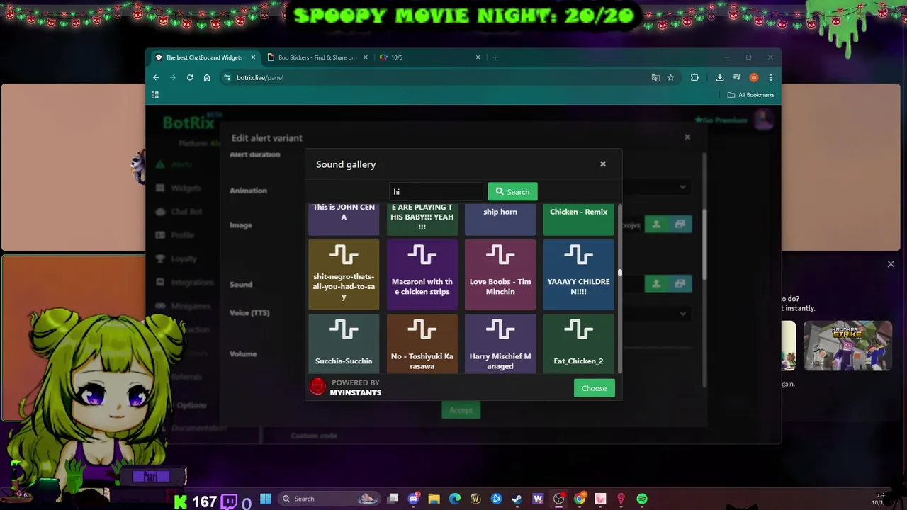Viewport: 907px width, 510px height.
Task: Click the translate page icon
Action: click(x=655, y=77)
